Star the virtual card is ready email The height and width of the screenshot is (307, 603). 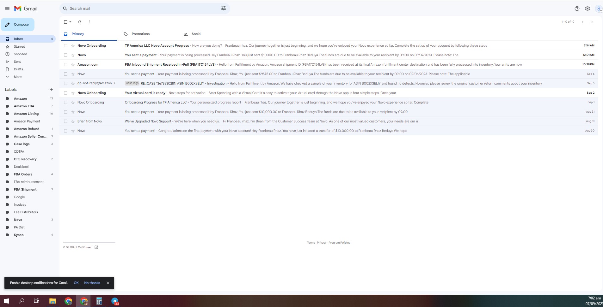73,93
